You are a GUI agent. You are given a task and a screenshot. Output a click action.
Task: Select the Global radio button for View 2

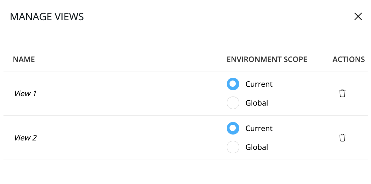click(233, 147)
